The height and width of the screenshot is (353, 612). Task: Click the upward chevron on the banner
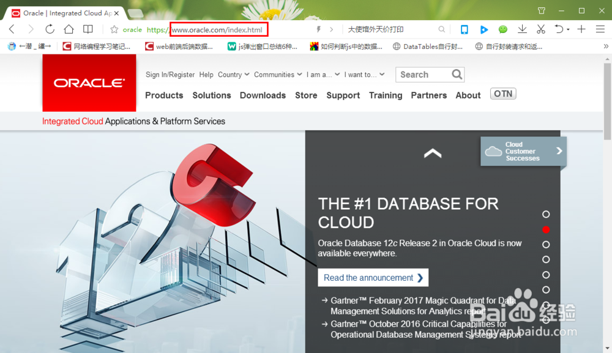click(x=433, y=154)
